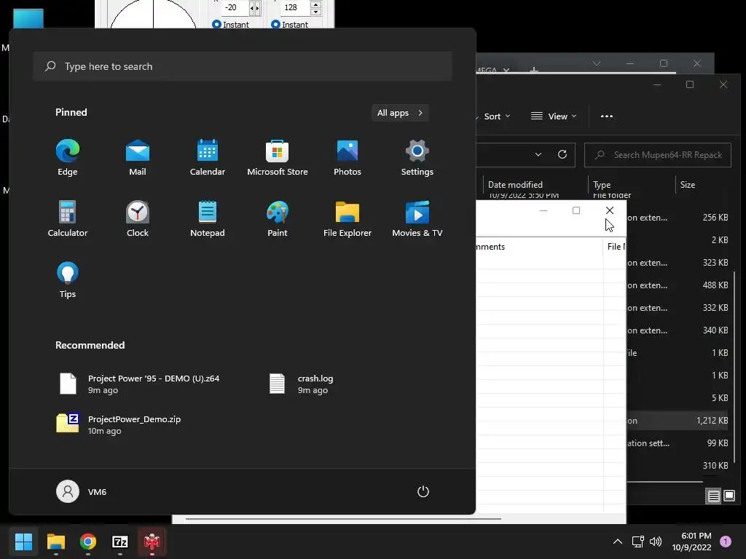This screenshot has width=746, height=559.
Task: Open recommended Project Power '95 DEMO z64 file
Action: (x=141, y=384)
